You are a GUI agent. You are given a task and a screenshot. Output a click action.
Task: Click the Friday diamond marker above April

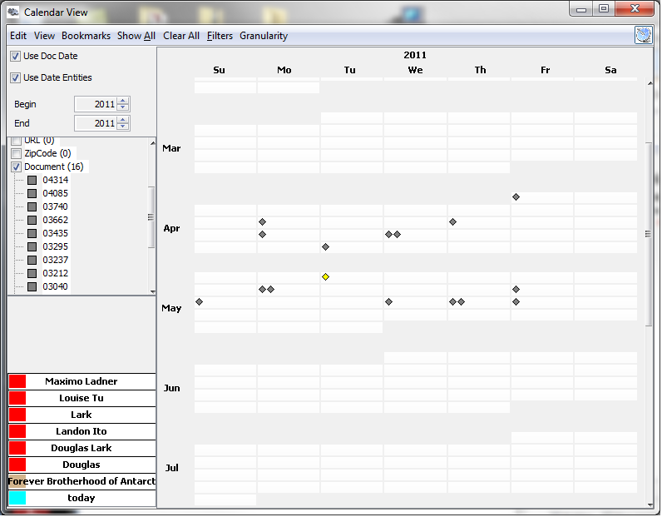(516, 197)
